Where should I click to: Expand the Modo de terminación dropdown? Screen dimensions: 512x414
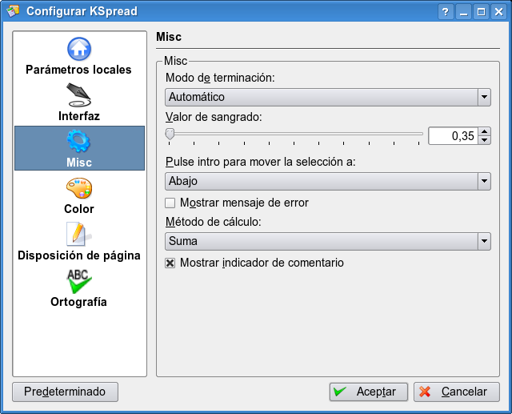point(483,97)
